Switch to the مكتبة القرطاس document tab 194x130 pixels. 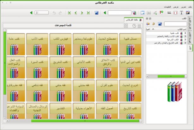point(134,20)
